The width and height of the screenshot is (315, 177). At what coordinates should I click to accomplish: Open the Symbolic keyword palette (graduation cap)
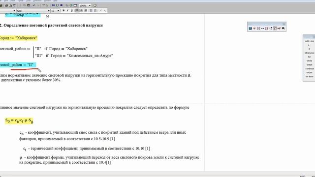point(283,29)
